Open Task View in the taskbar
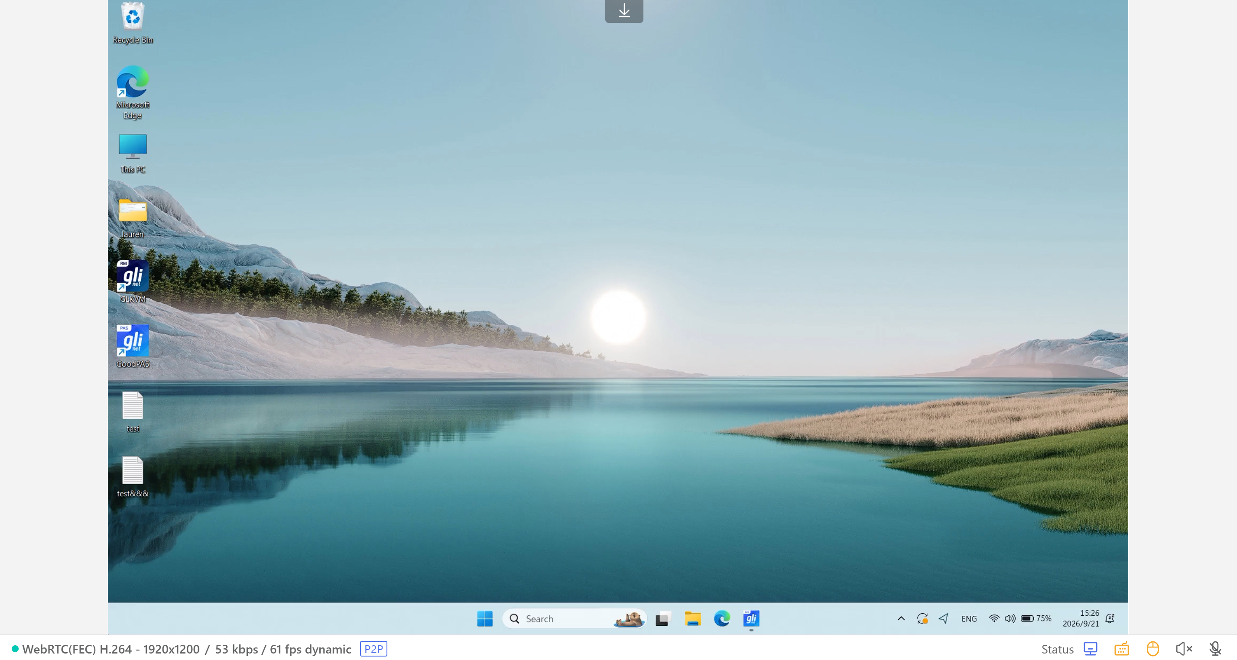The image size is (1237, 660). tap(662, 618)
